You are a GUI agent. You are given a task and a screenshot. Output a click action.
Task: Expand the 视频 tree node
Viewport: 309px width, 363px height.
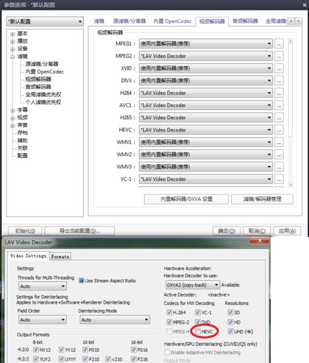point(12,118)
